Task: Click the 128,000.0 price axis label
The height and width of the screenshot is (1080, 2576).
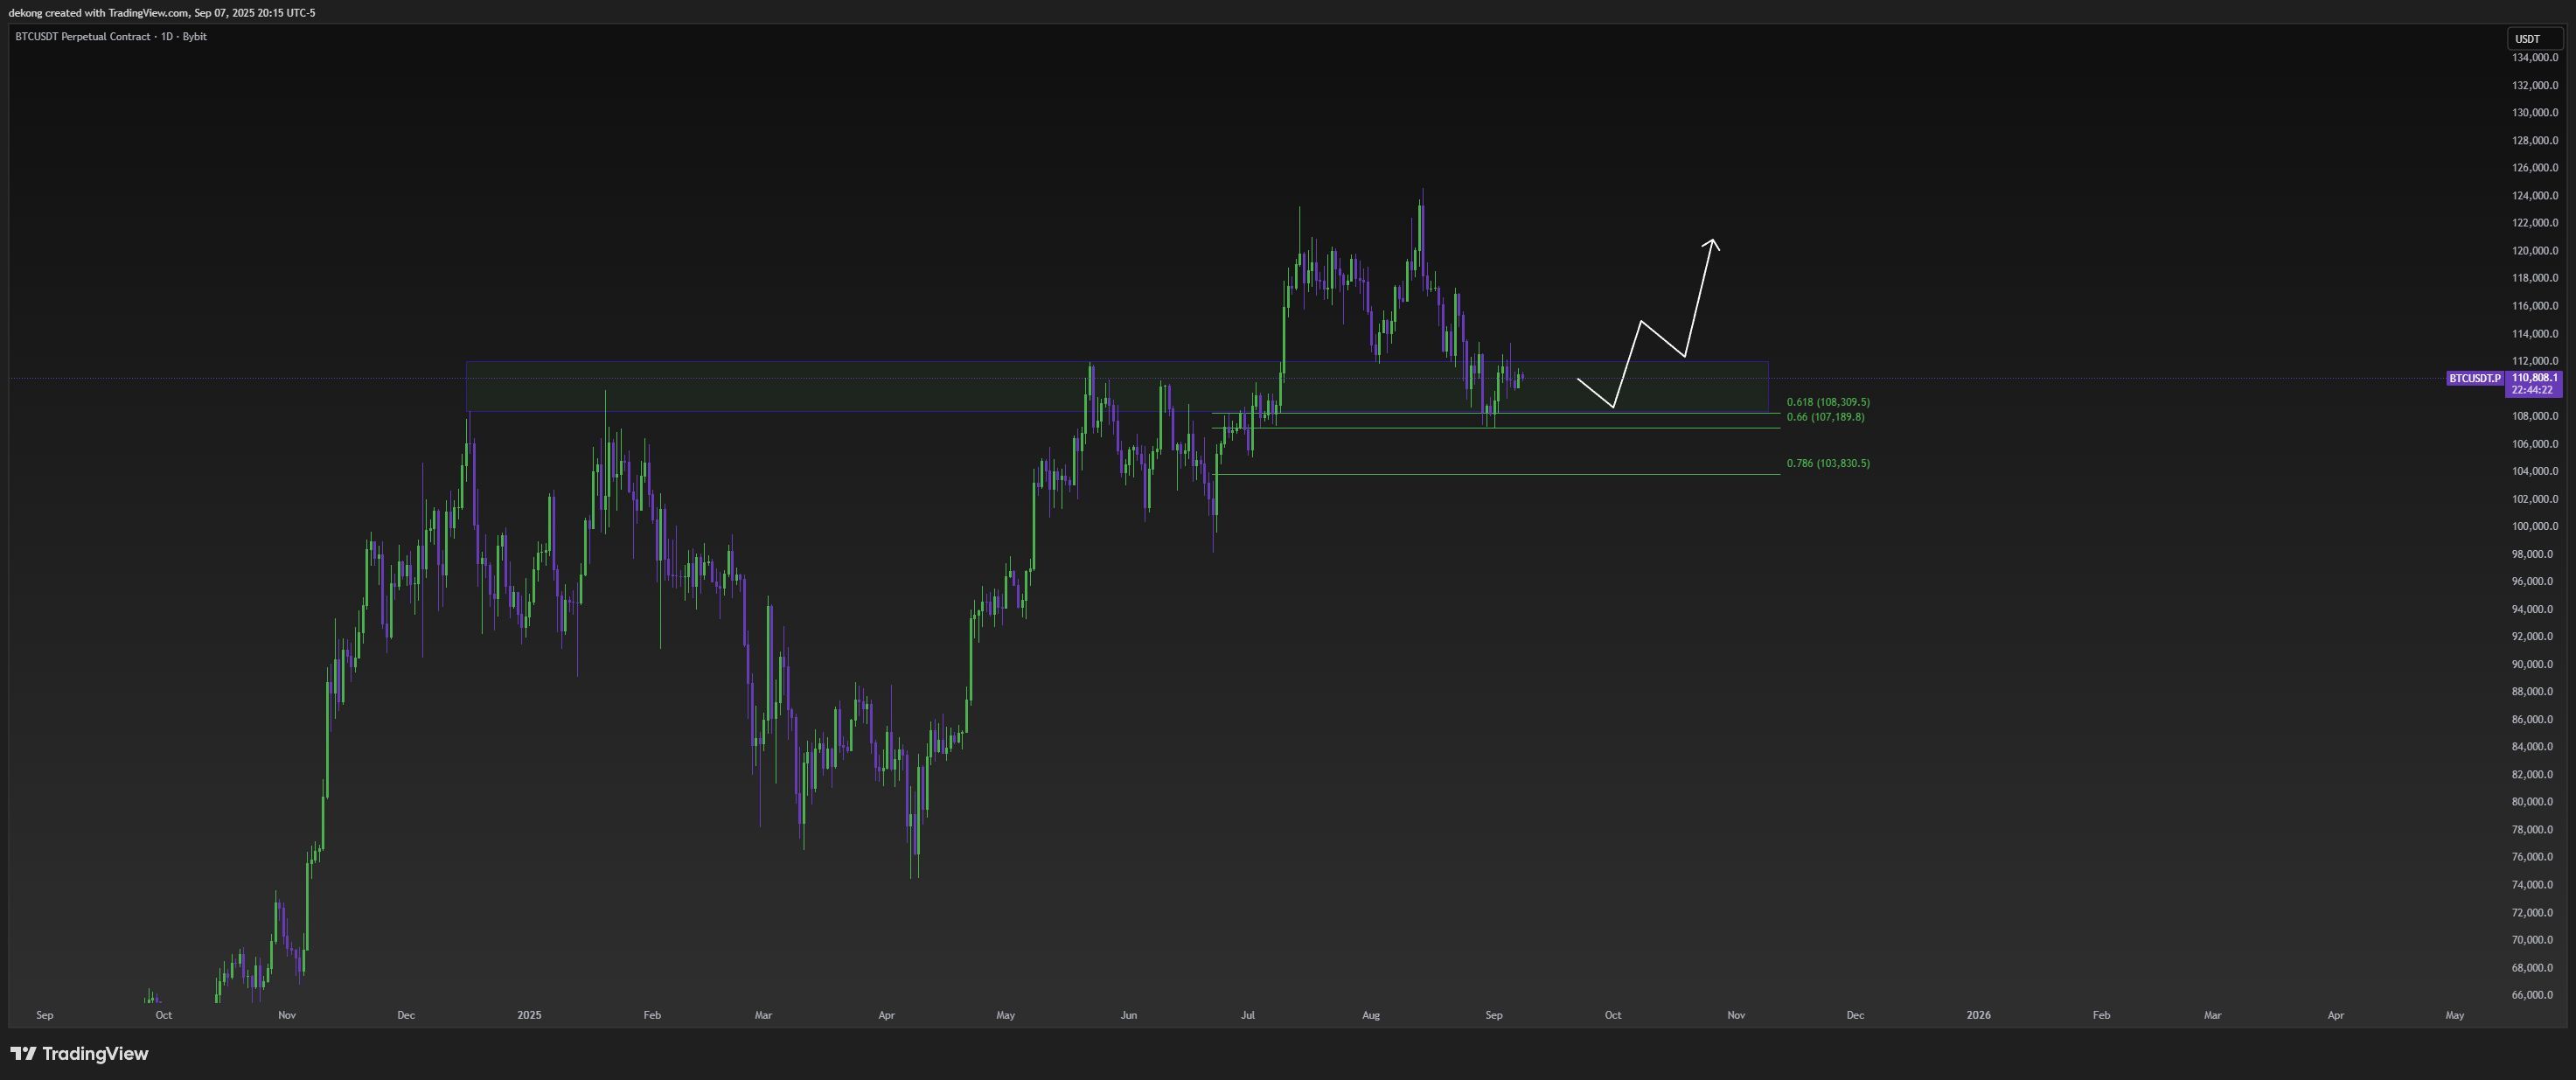Action: tap(2535, 141)
